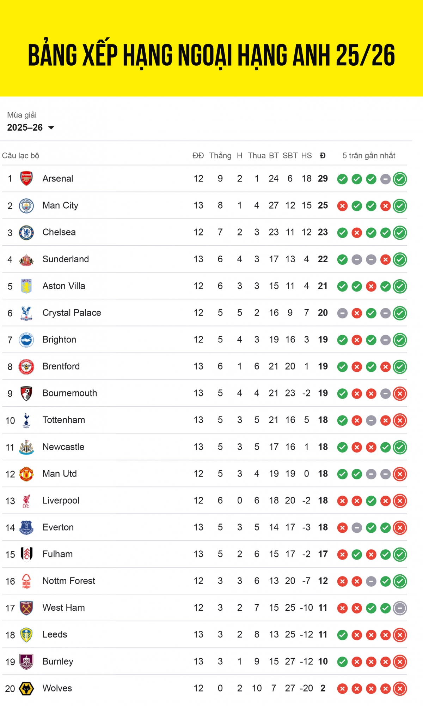Click the Arsenal club crest
Screen dimensions: 423x706
click(x=26, y=179)
